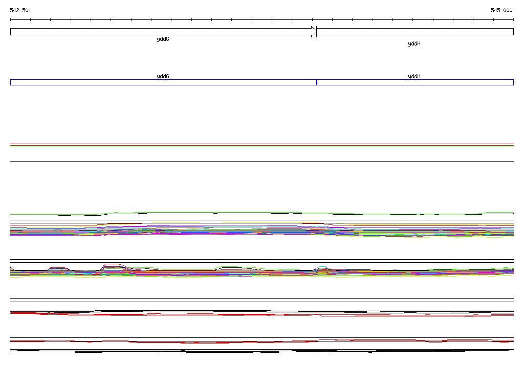Select the blue yddH annotation box

tap(415, 82)
